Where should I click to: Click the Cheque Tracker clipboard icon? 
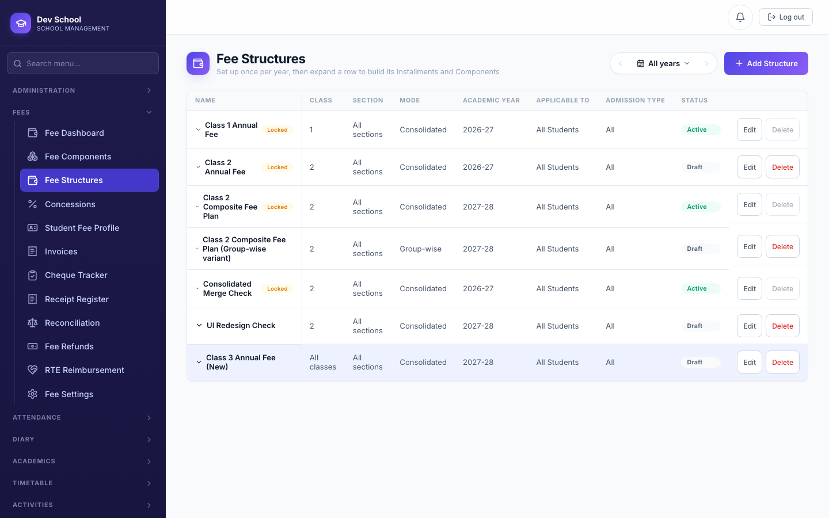tap(33, 275)
